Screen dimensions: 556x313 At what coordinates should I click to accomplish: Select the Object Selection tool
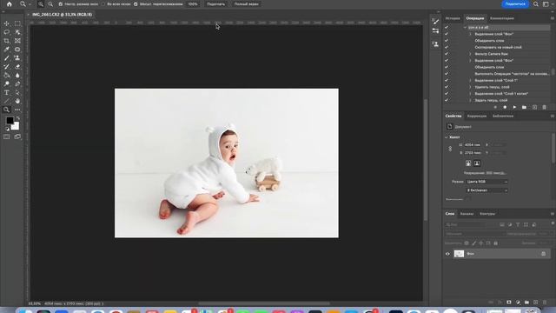pos(17,32)
